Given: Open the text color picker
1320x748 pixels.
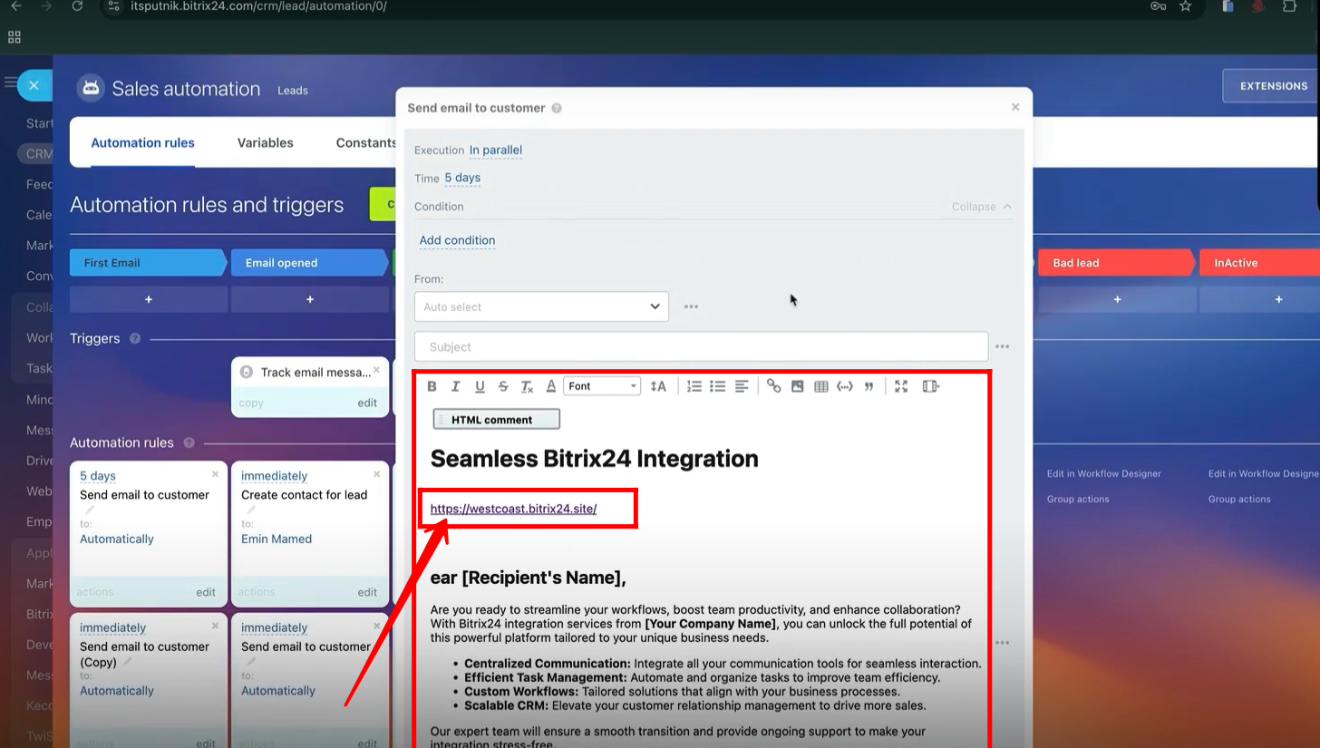Looking at the screenshot, I should click(x=550, y=386).
